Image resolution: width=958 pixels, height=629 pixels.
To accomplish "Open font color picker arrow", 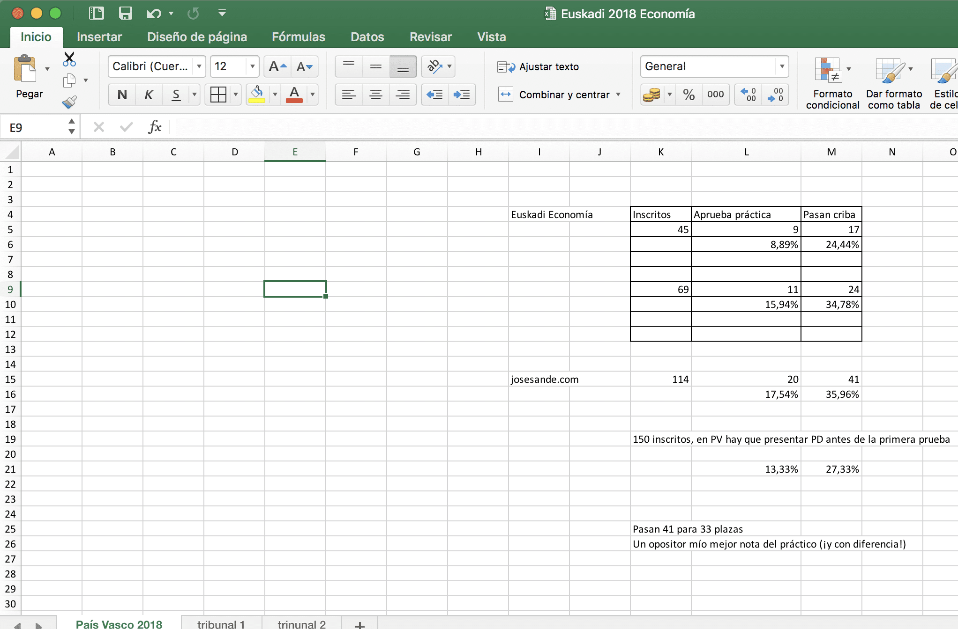I will 313,95.
